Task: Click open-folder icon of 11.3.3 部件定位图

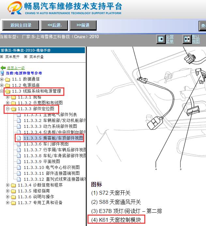Action: 13,109
